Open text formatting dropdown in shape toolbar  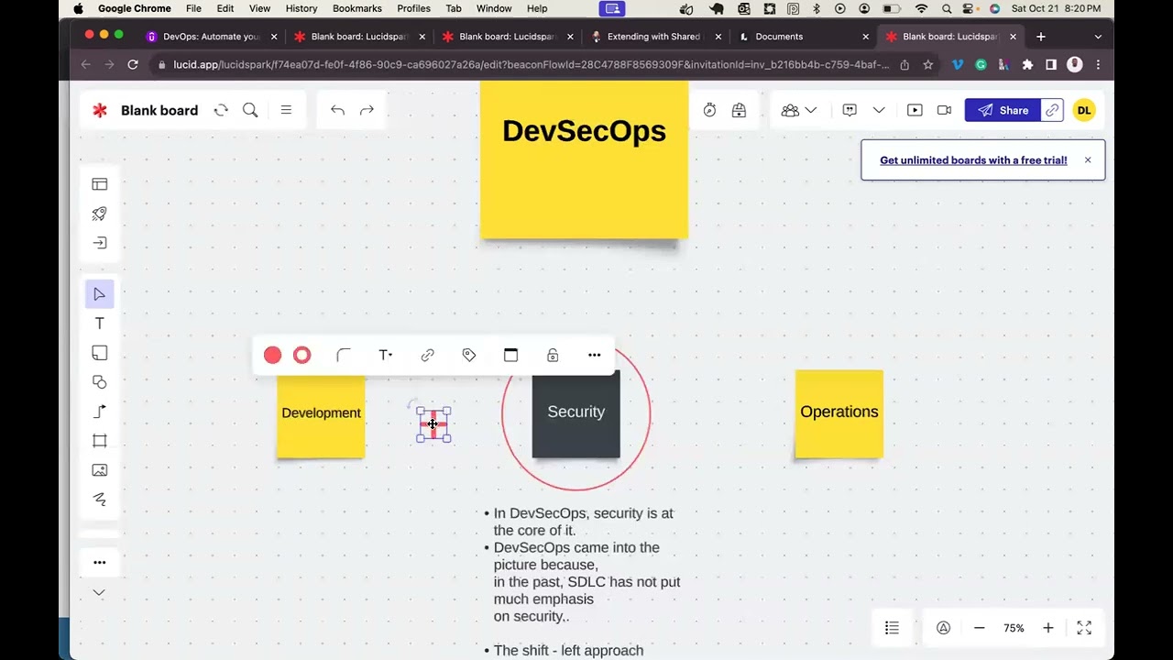coord(386,355)
